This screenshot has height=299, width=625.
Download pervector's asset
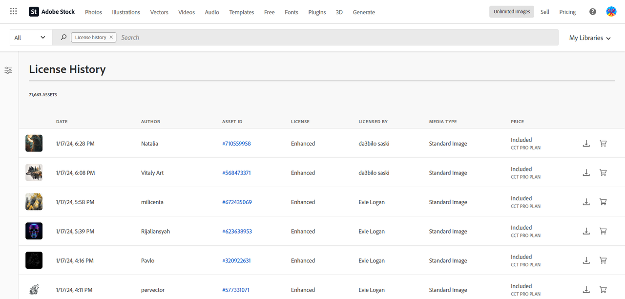point(586,290)
